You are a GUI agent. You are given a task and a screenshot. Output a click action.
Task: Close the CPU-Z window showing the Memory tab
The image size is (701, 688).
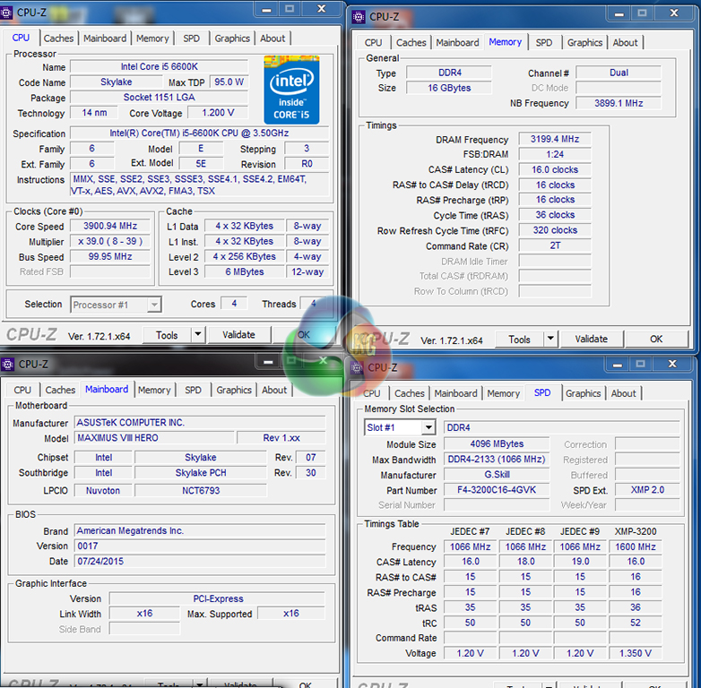(672, 13)
